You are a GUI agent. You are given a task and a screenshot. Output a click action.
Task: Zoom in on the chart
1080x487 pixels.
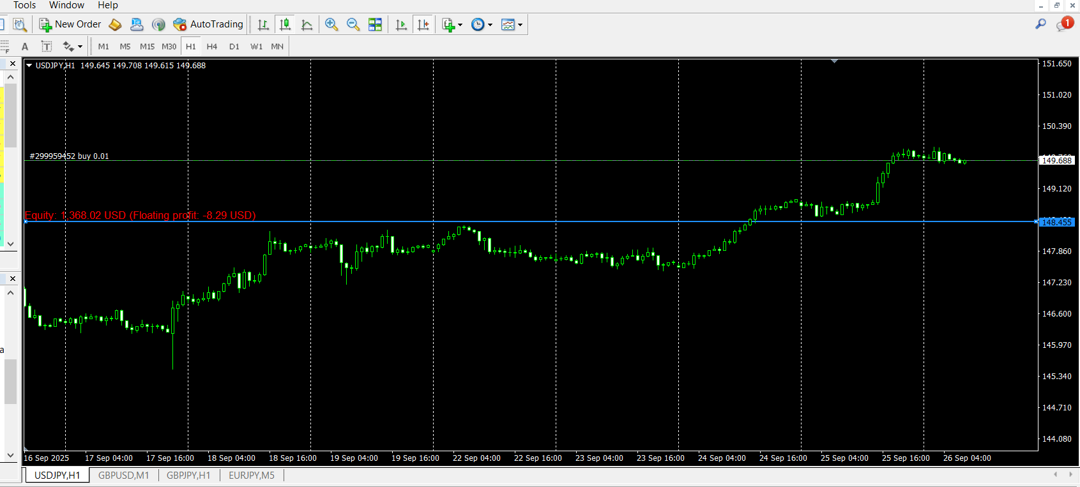[x=331, y=24]
